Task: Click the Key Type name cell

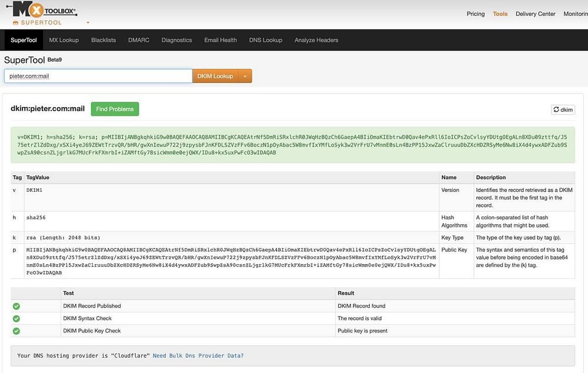Action: coord(452,238)
